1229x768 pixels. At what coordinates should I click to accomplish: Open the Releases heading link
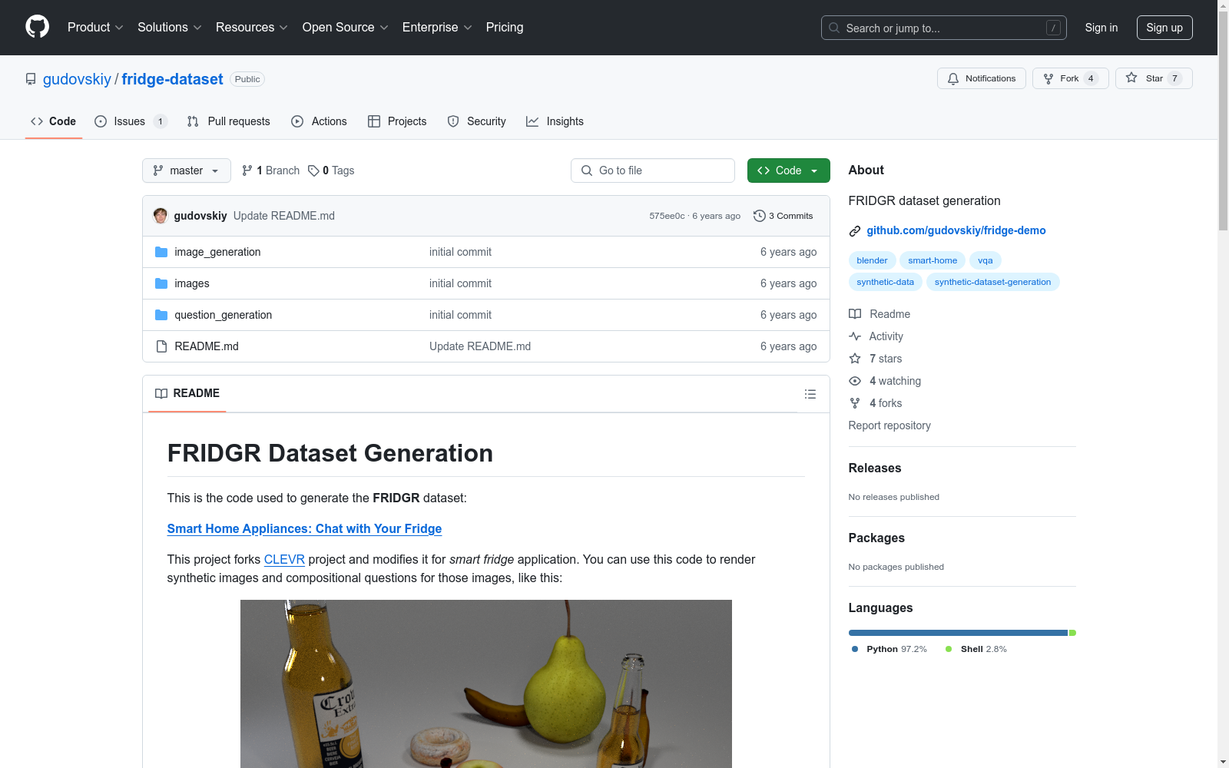point(875,468)
